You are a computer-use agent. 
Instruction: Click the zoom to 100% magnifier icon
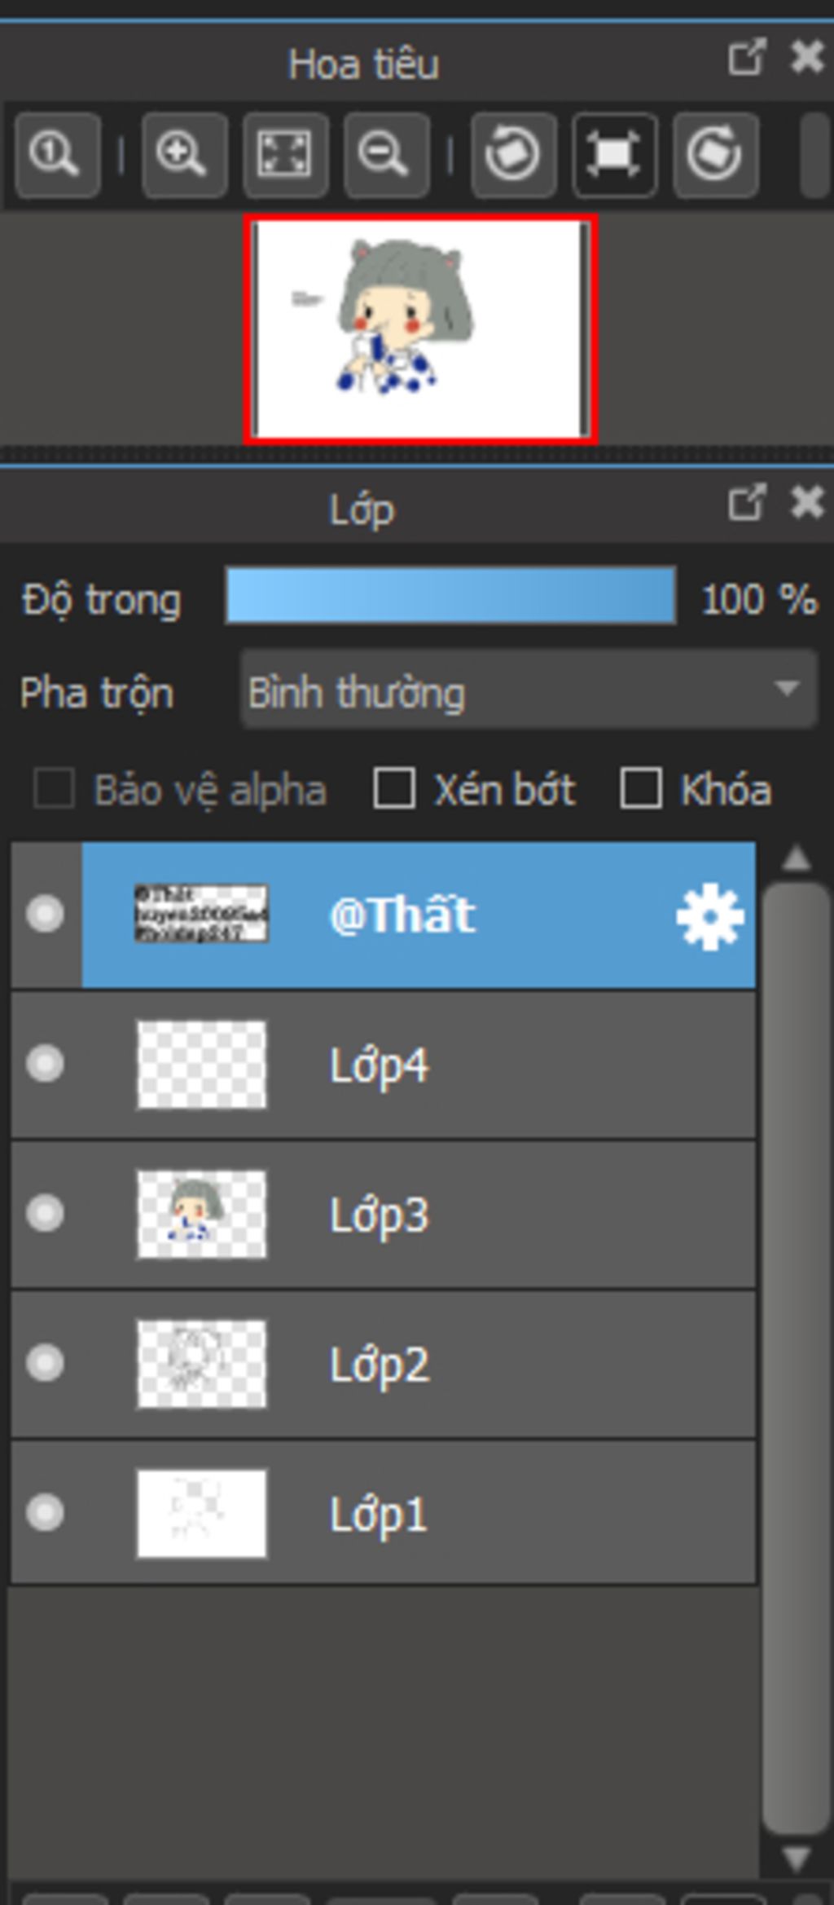pos(57,155)
